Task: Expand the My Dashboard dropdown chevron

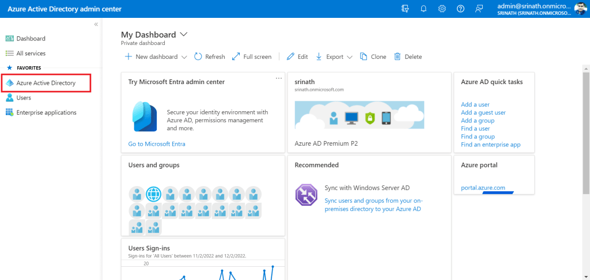Action: [x=184, y=35]
